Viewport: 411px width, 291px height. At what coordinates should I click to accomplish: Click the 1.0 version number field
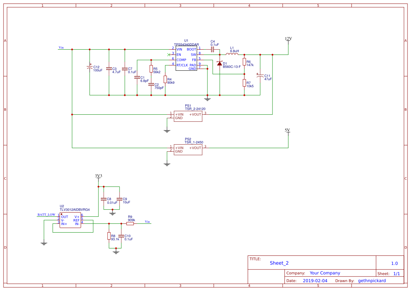394,263
